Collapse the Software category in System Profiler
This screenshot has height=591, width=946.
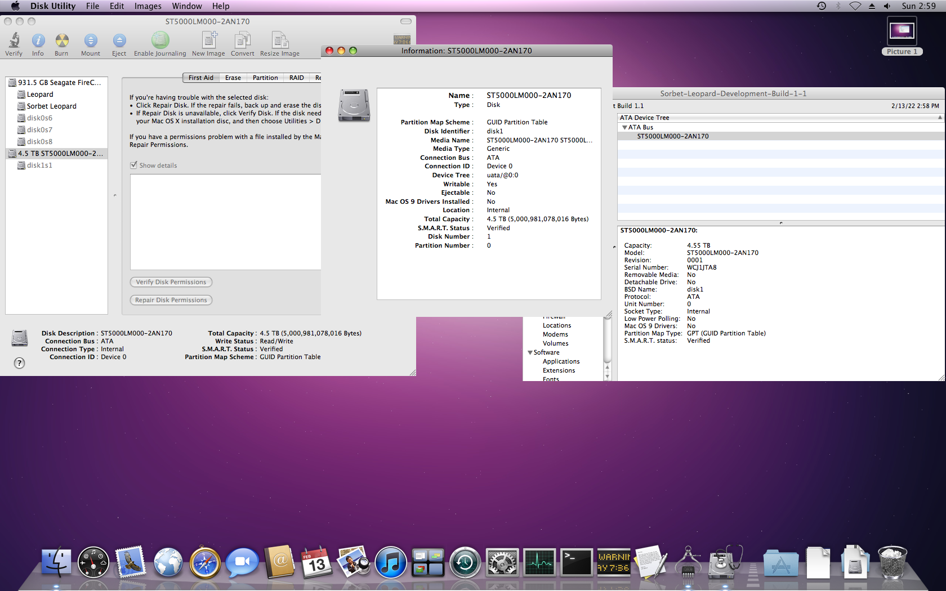[530, 353]
